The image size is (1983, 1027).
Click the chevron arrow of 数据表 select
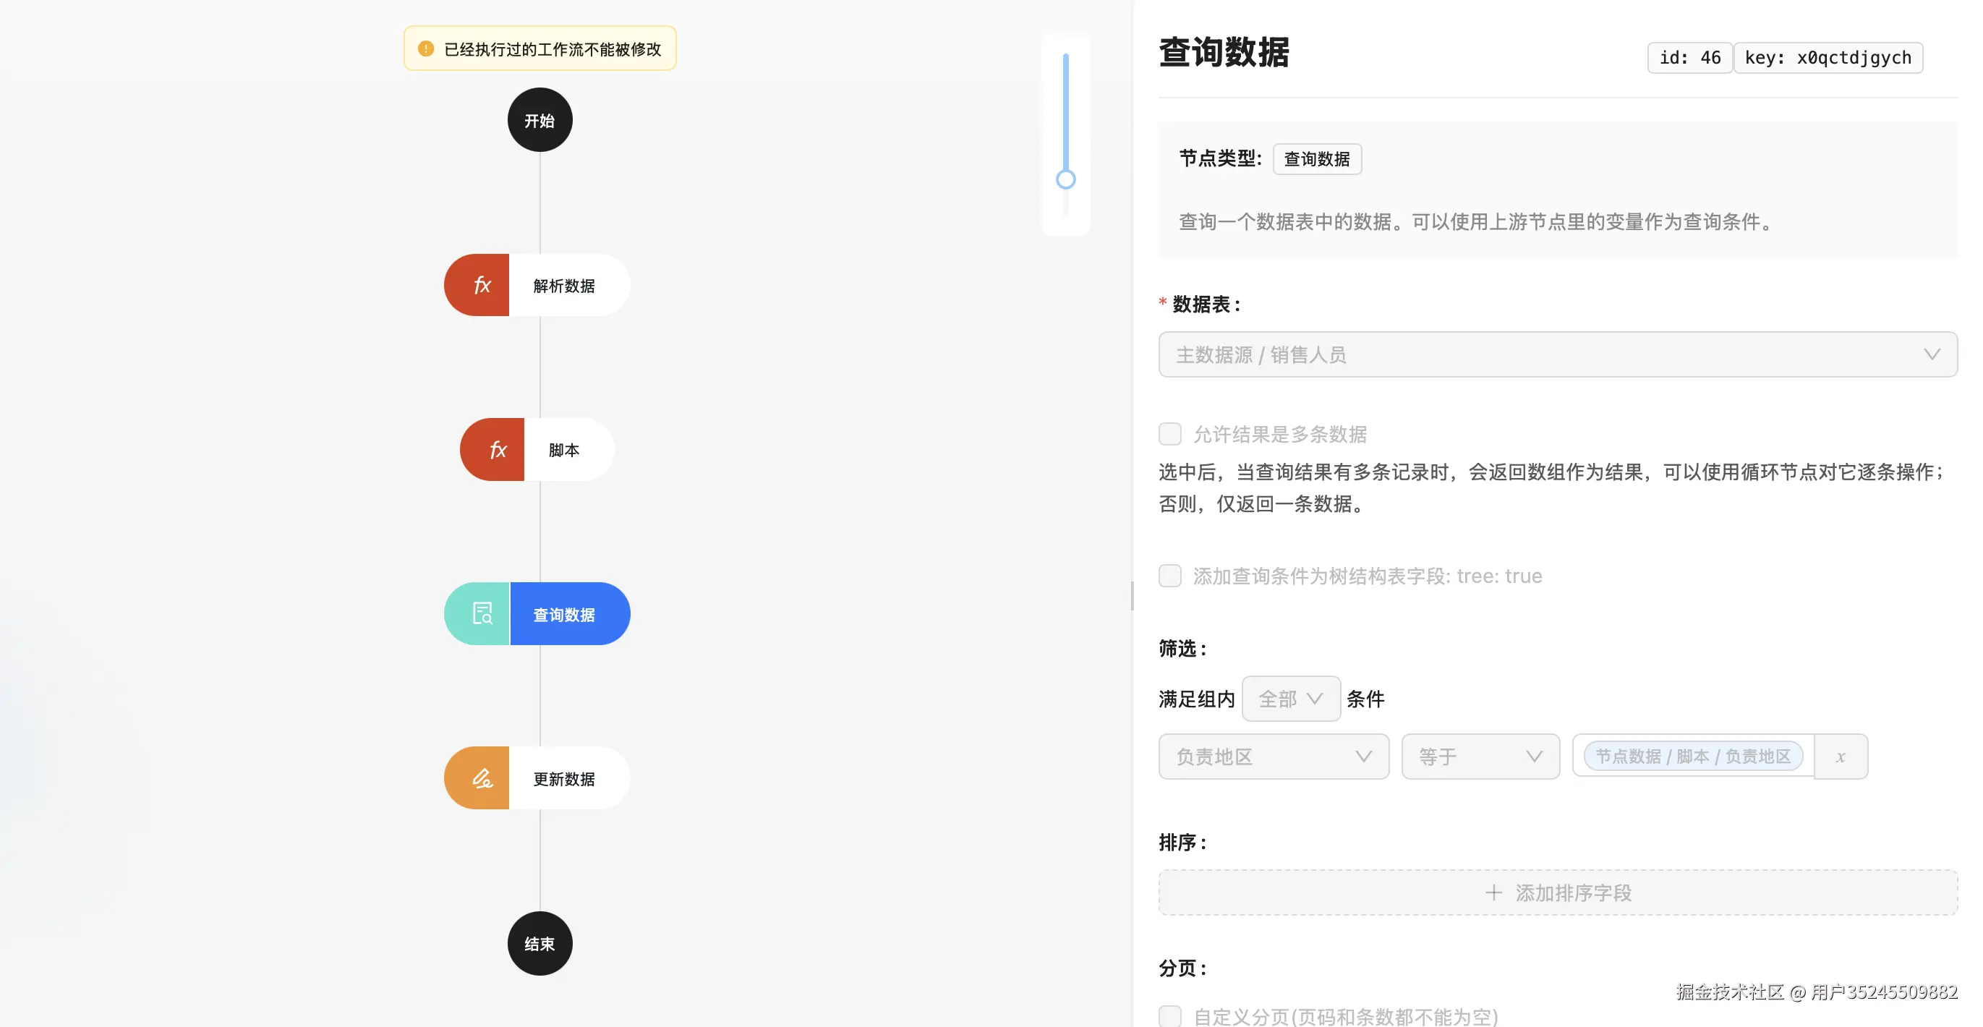(x=1932, y=354)
